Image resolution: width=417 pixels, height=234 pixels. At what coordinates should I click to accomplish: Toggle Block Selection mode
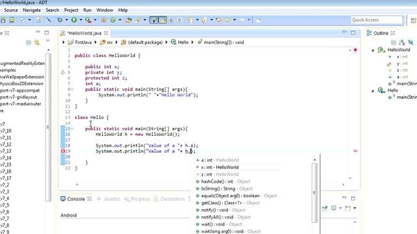pyautogui.click(x=171, y=20)
